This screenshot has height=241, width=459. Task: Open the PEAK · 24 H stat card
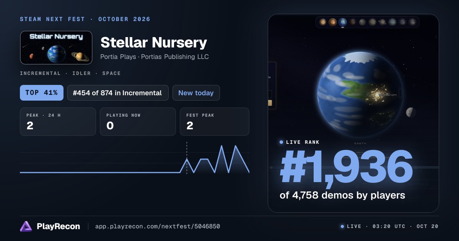58,122
